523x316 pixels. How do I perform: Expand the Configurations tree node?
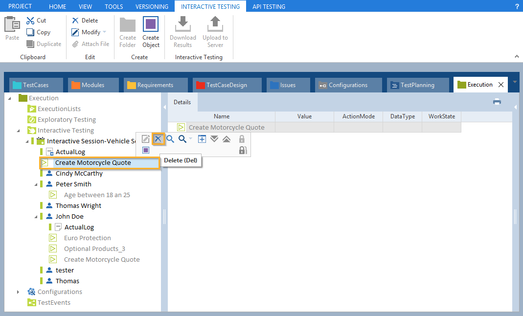pyautogui.click(x=18, y=292)
